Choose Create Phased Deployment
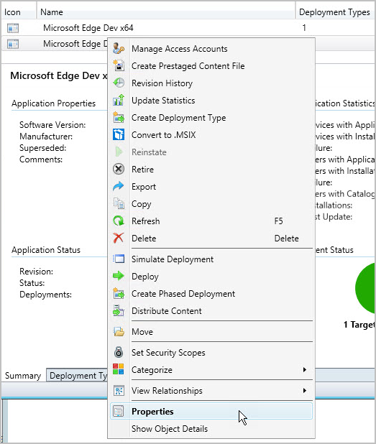 (211, 294)
